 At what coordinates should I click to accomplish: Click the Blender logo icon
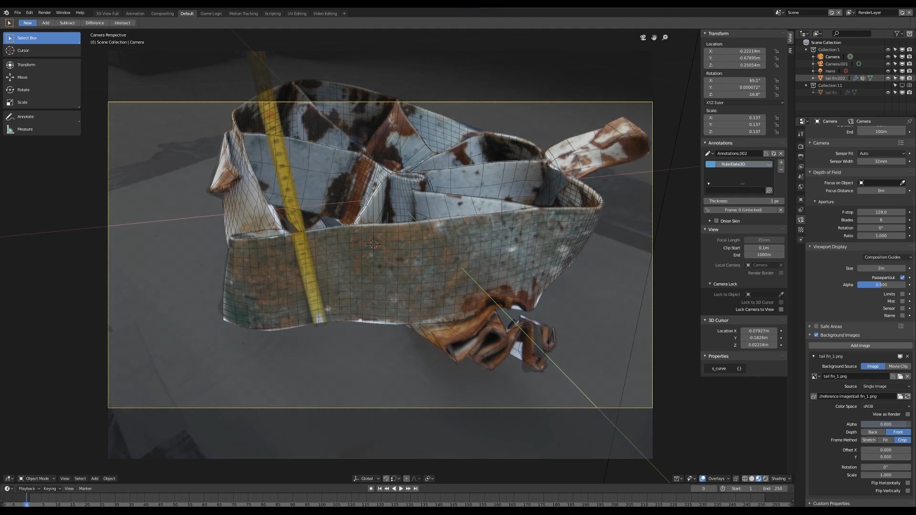[6, 12]
